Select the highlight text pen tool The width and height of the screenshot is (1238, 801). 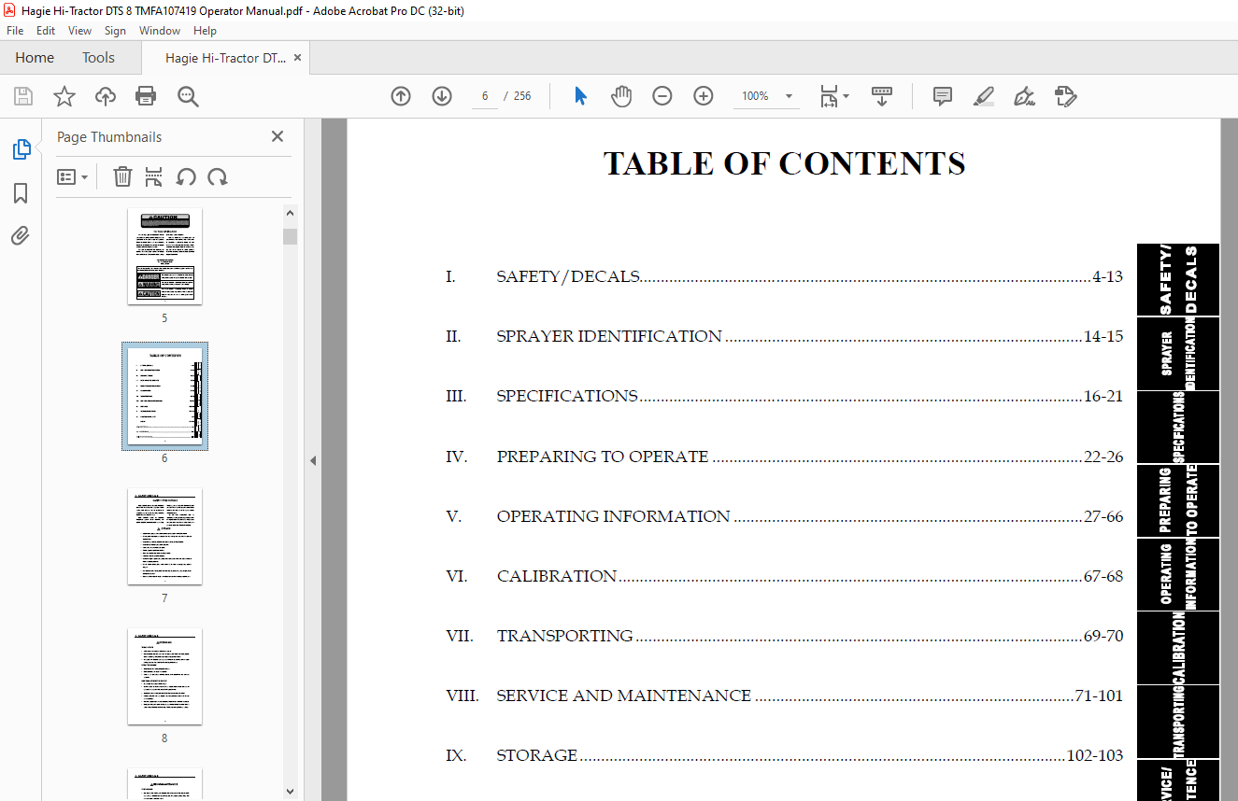click(983, 96)
